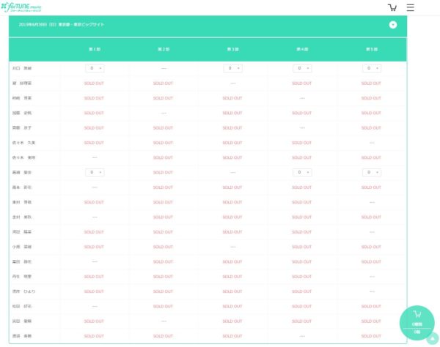Open 井口 眞緒 quantity dropdown for 第4部

click(302, 68)
